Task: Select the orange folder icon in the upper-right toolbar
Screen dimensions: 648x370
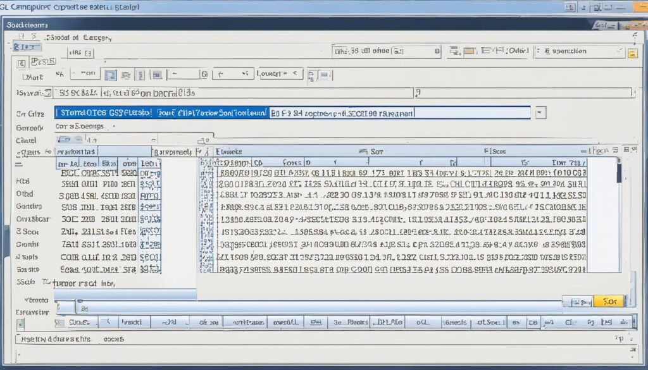Action: coord(632,52)
